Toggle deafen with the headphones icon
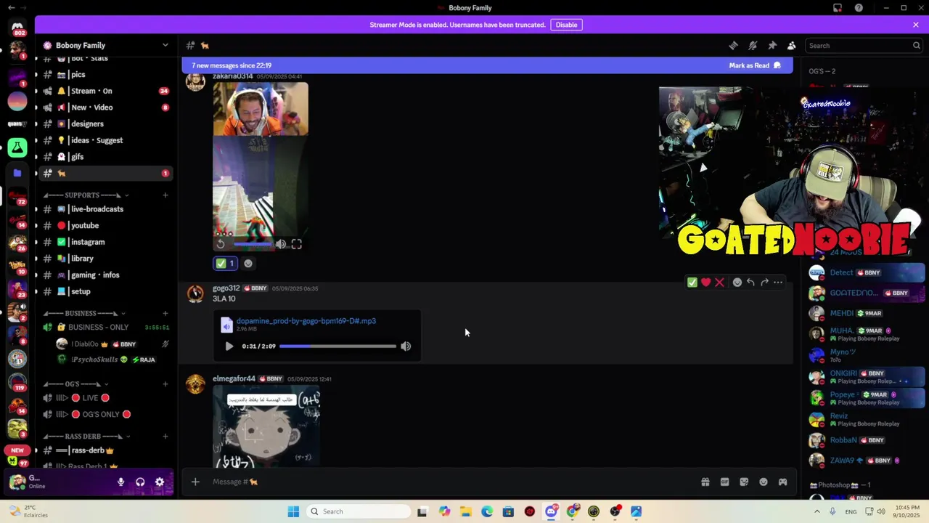Viewport: 929px width, 523px height. pos(140,482)
